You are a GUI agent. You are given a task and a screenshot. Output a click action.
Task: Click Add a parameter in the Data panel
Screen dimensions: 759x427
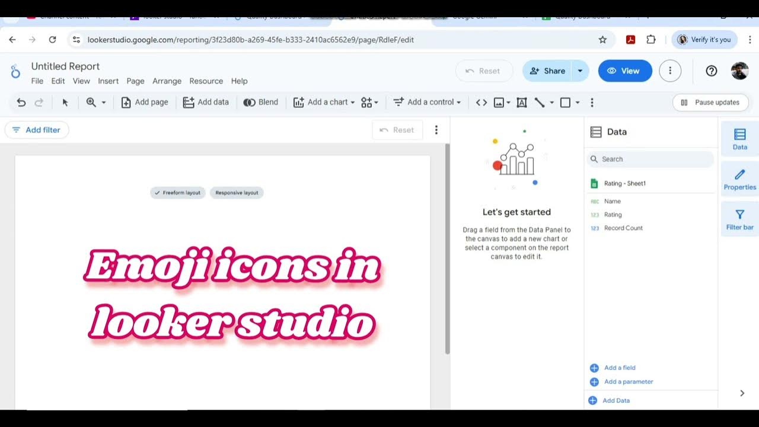(x=628, y=381)
